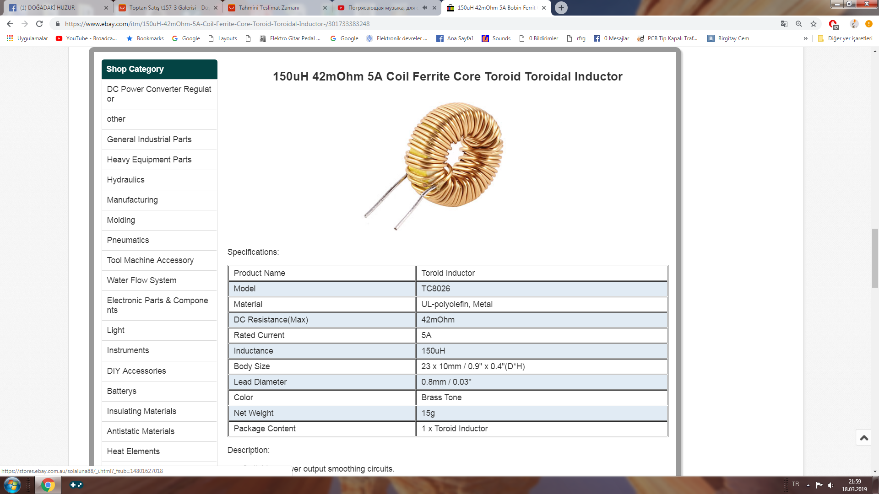Open the Batterys category
The width and height of the screenshot is (879, 494).
(x=159, y=391)
